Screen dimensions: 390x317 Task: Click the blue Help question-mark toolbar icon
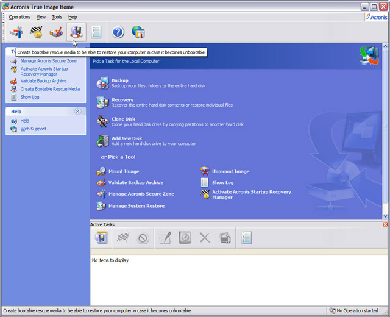[x=118, y=32]
